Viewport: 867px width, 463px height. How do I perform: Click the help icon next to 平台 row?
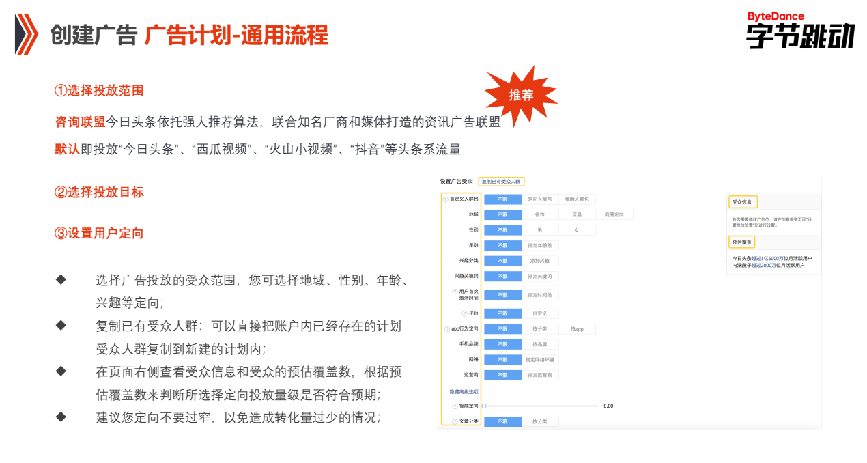(464, 313)
